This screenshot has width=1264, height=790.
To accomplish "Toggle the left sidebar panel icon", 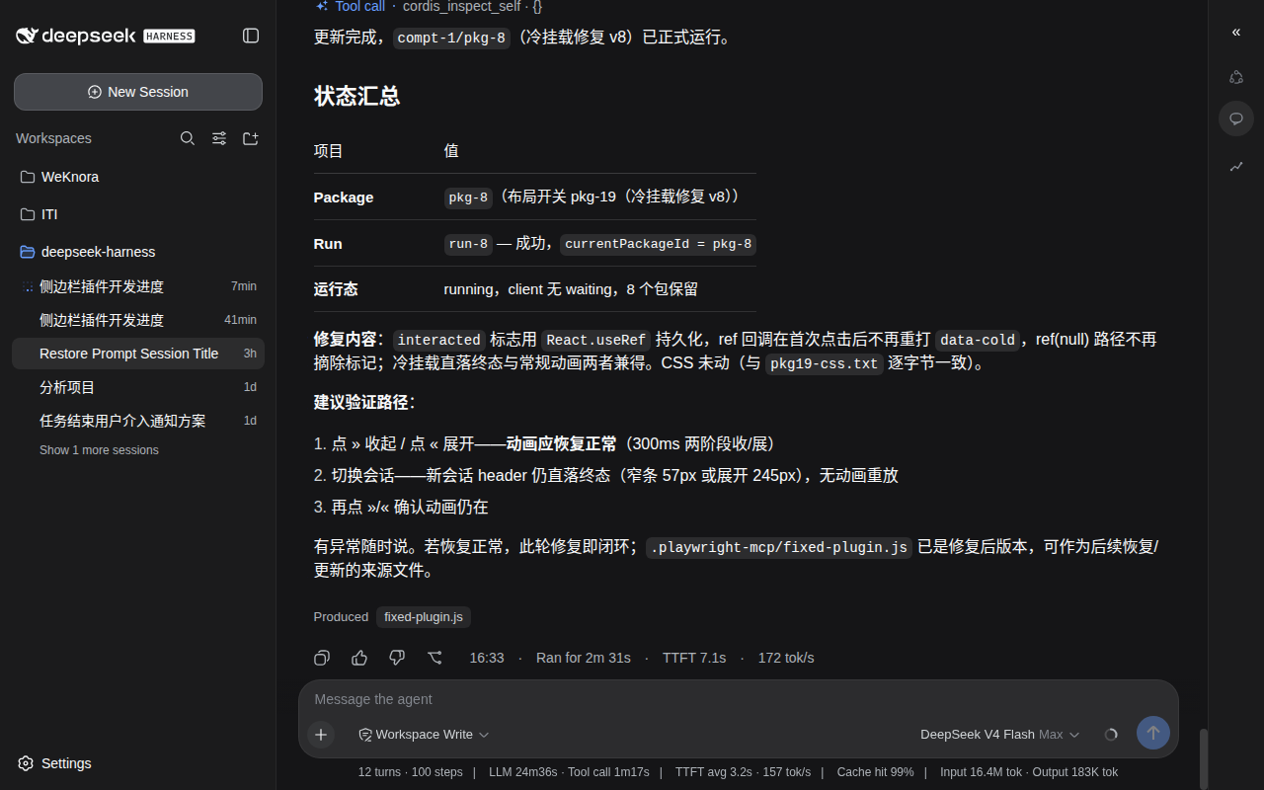I will tap(251, 36).
